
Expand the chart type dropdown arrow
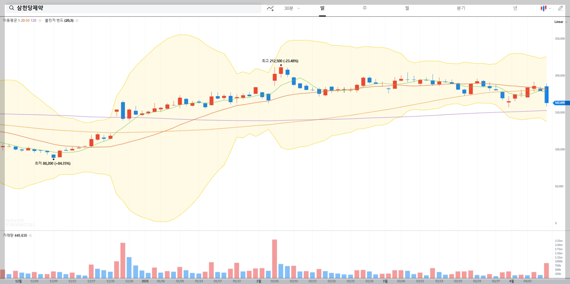(x=550, y=9)
